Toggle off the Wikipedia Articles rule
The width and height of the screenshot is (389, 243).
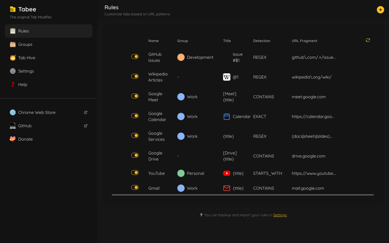[x=135, y=76]
